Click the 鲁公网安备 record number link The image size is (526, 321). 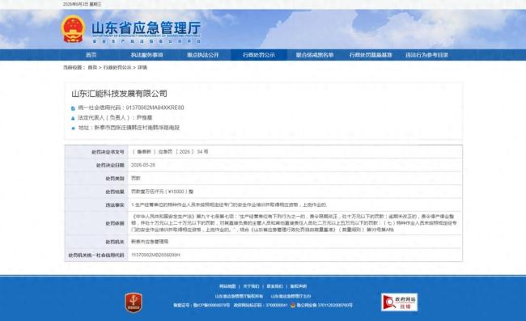pyautogui.click(x=324, y=306)
